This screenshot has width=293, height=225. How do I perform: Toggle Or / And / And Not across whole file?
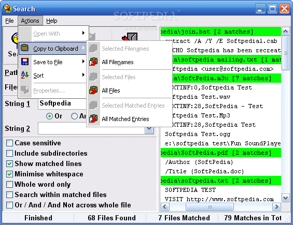click(9, 205)
